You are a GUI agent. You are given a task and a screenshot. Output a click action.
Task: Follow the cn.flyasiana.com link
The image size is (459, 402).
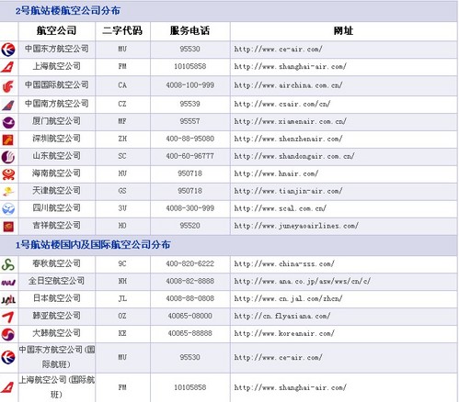[282, 316]
